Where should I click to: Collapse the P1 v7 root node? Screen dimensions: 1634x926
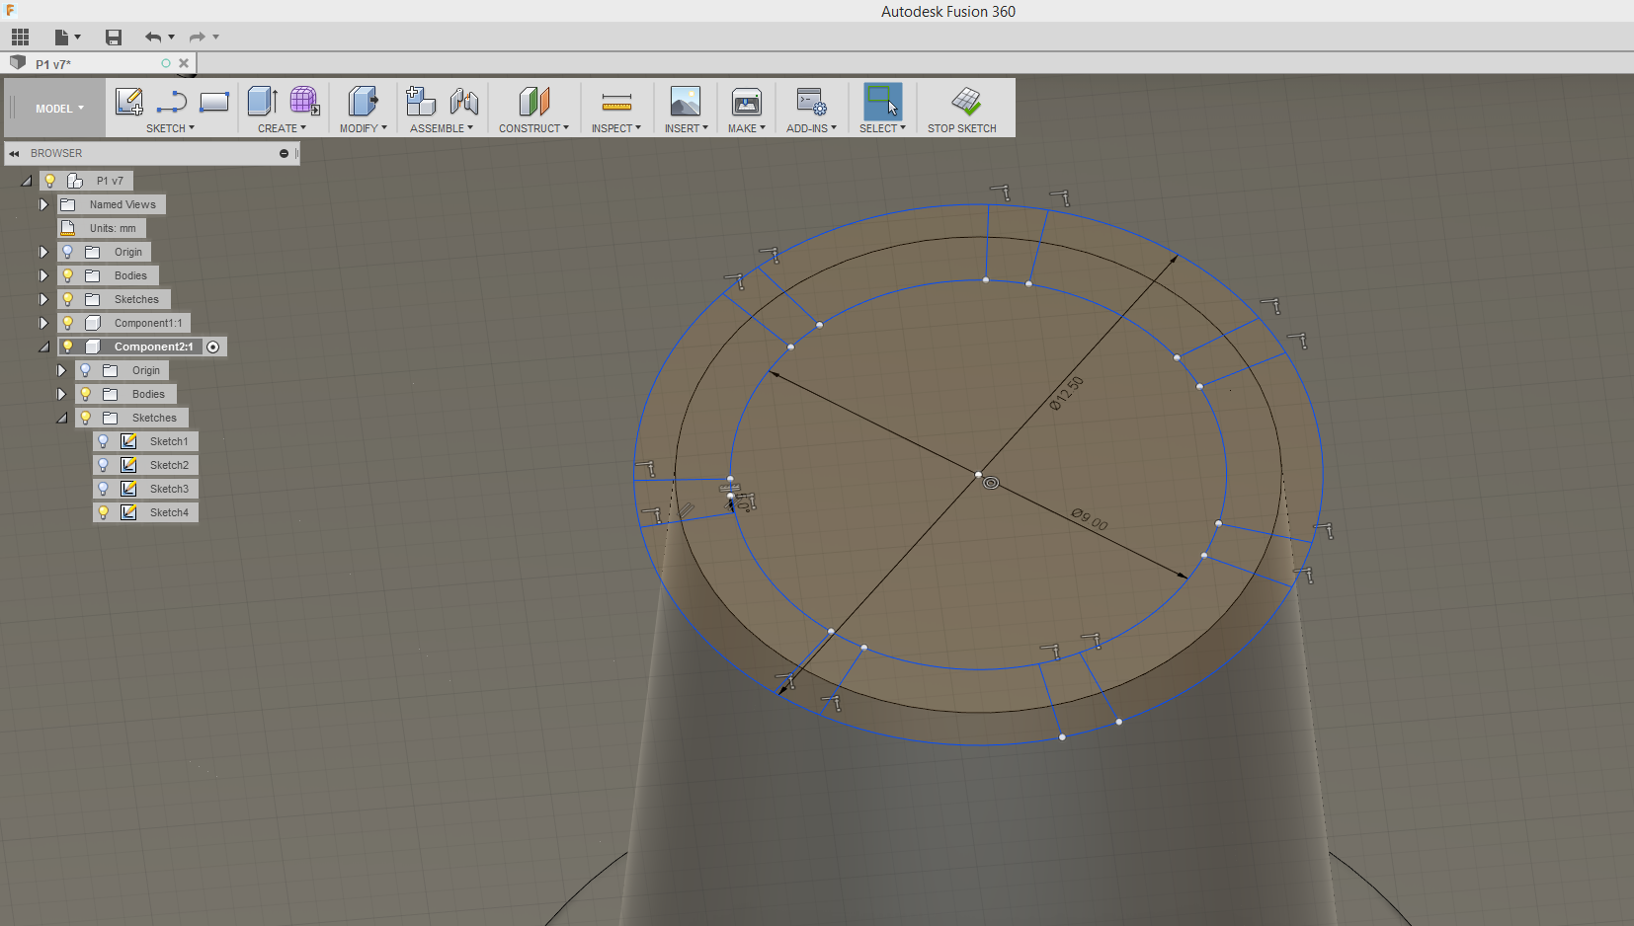click(x=26, y=181)
